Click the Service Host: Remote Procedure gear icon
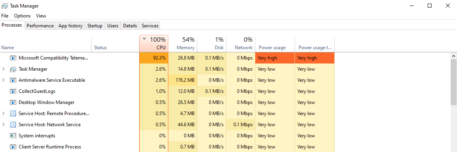Screen dimensions: 457x152 pos(13,113)
